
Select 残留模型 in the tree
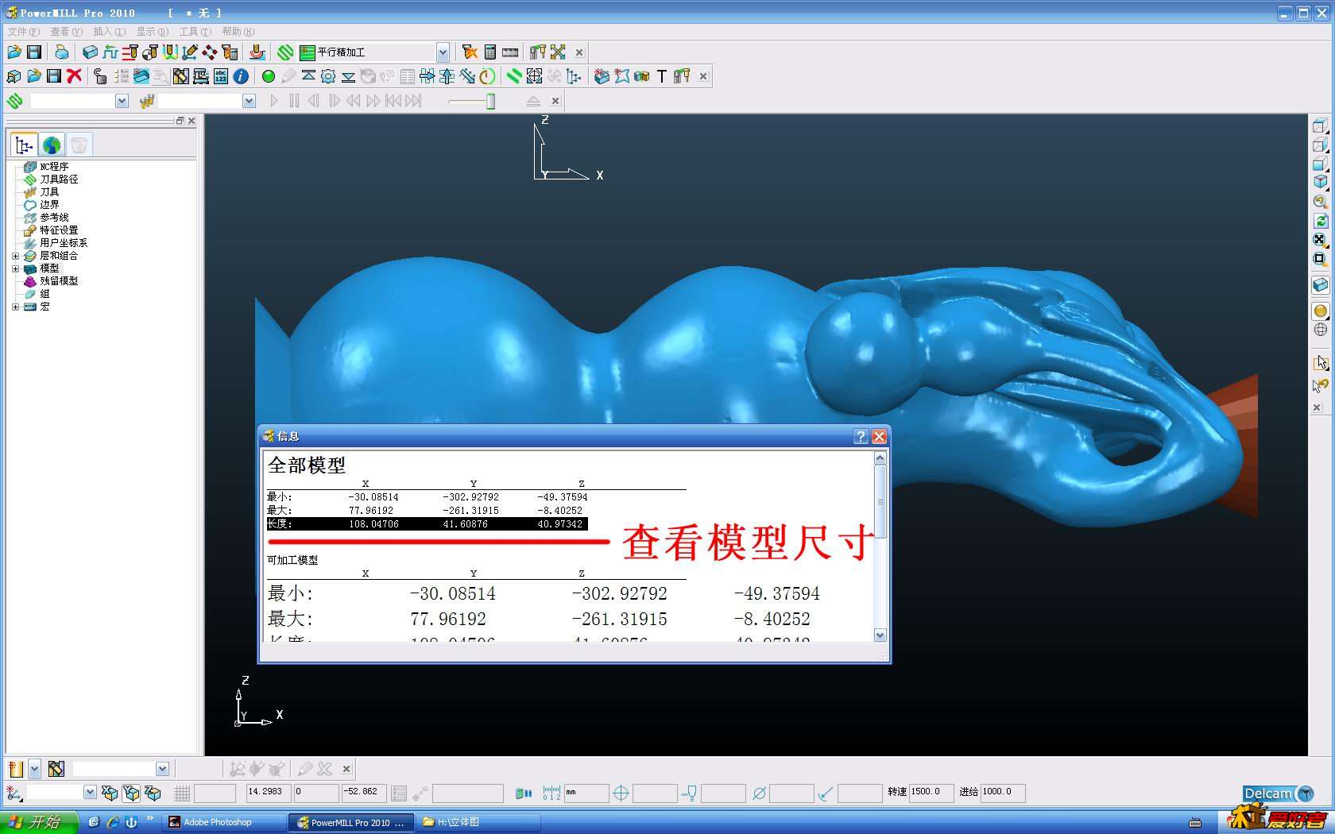[59, 281]
